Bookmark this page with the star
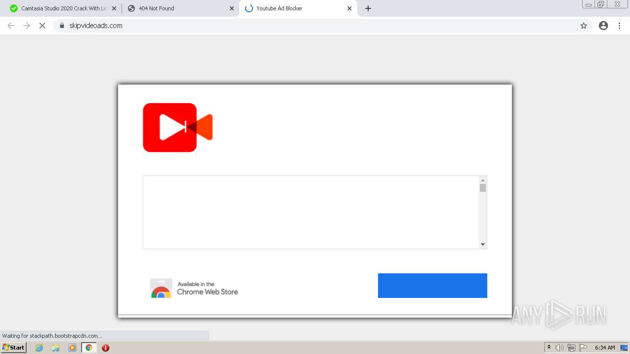630x354 pixels. pos(584,26)
